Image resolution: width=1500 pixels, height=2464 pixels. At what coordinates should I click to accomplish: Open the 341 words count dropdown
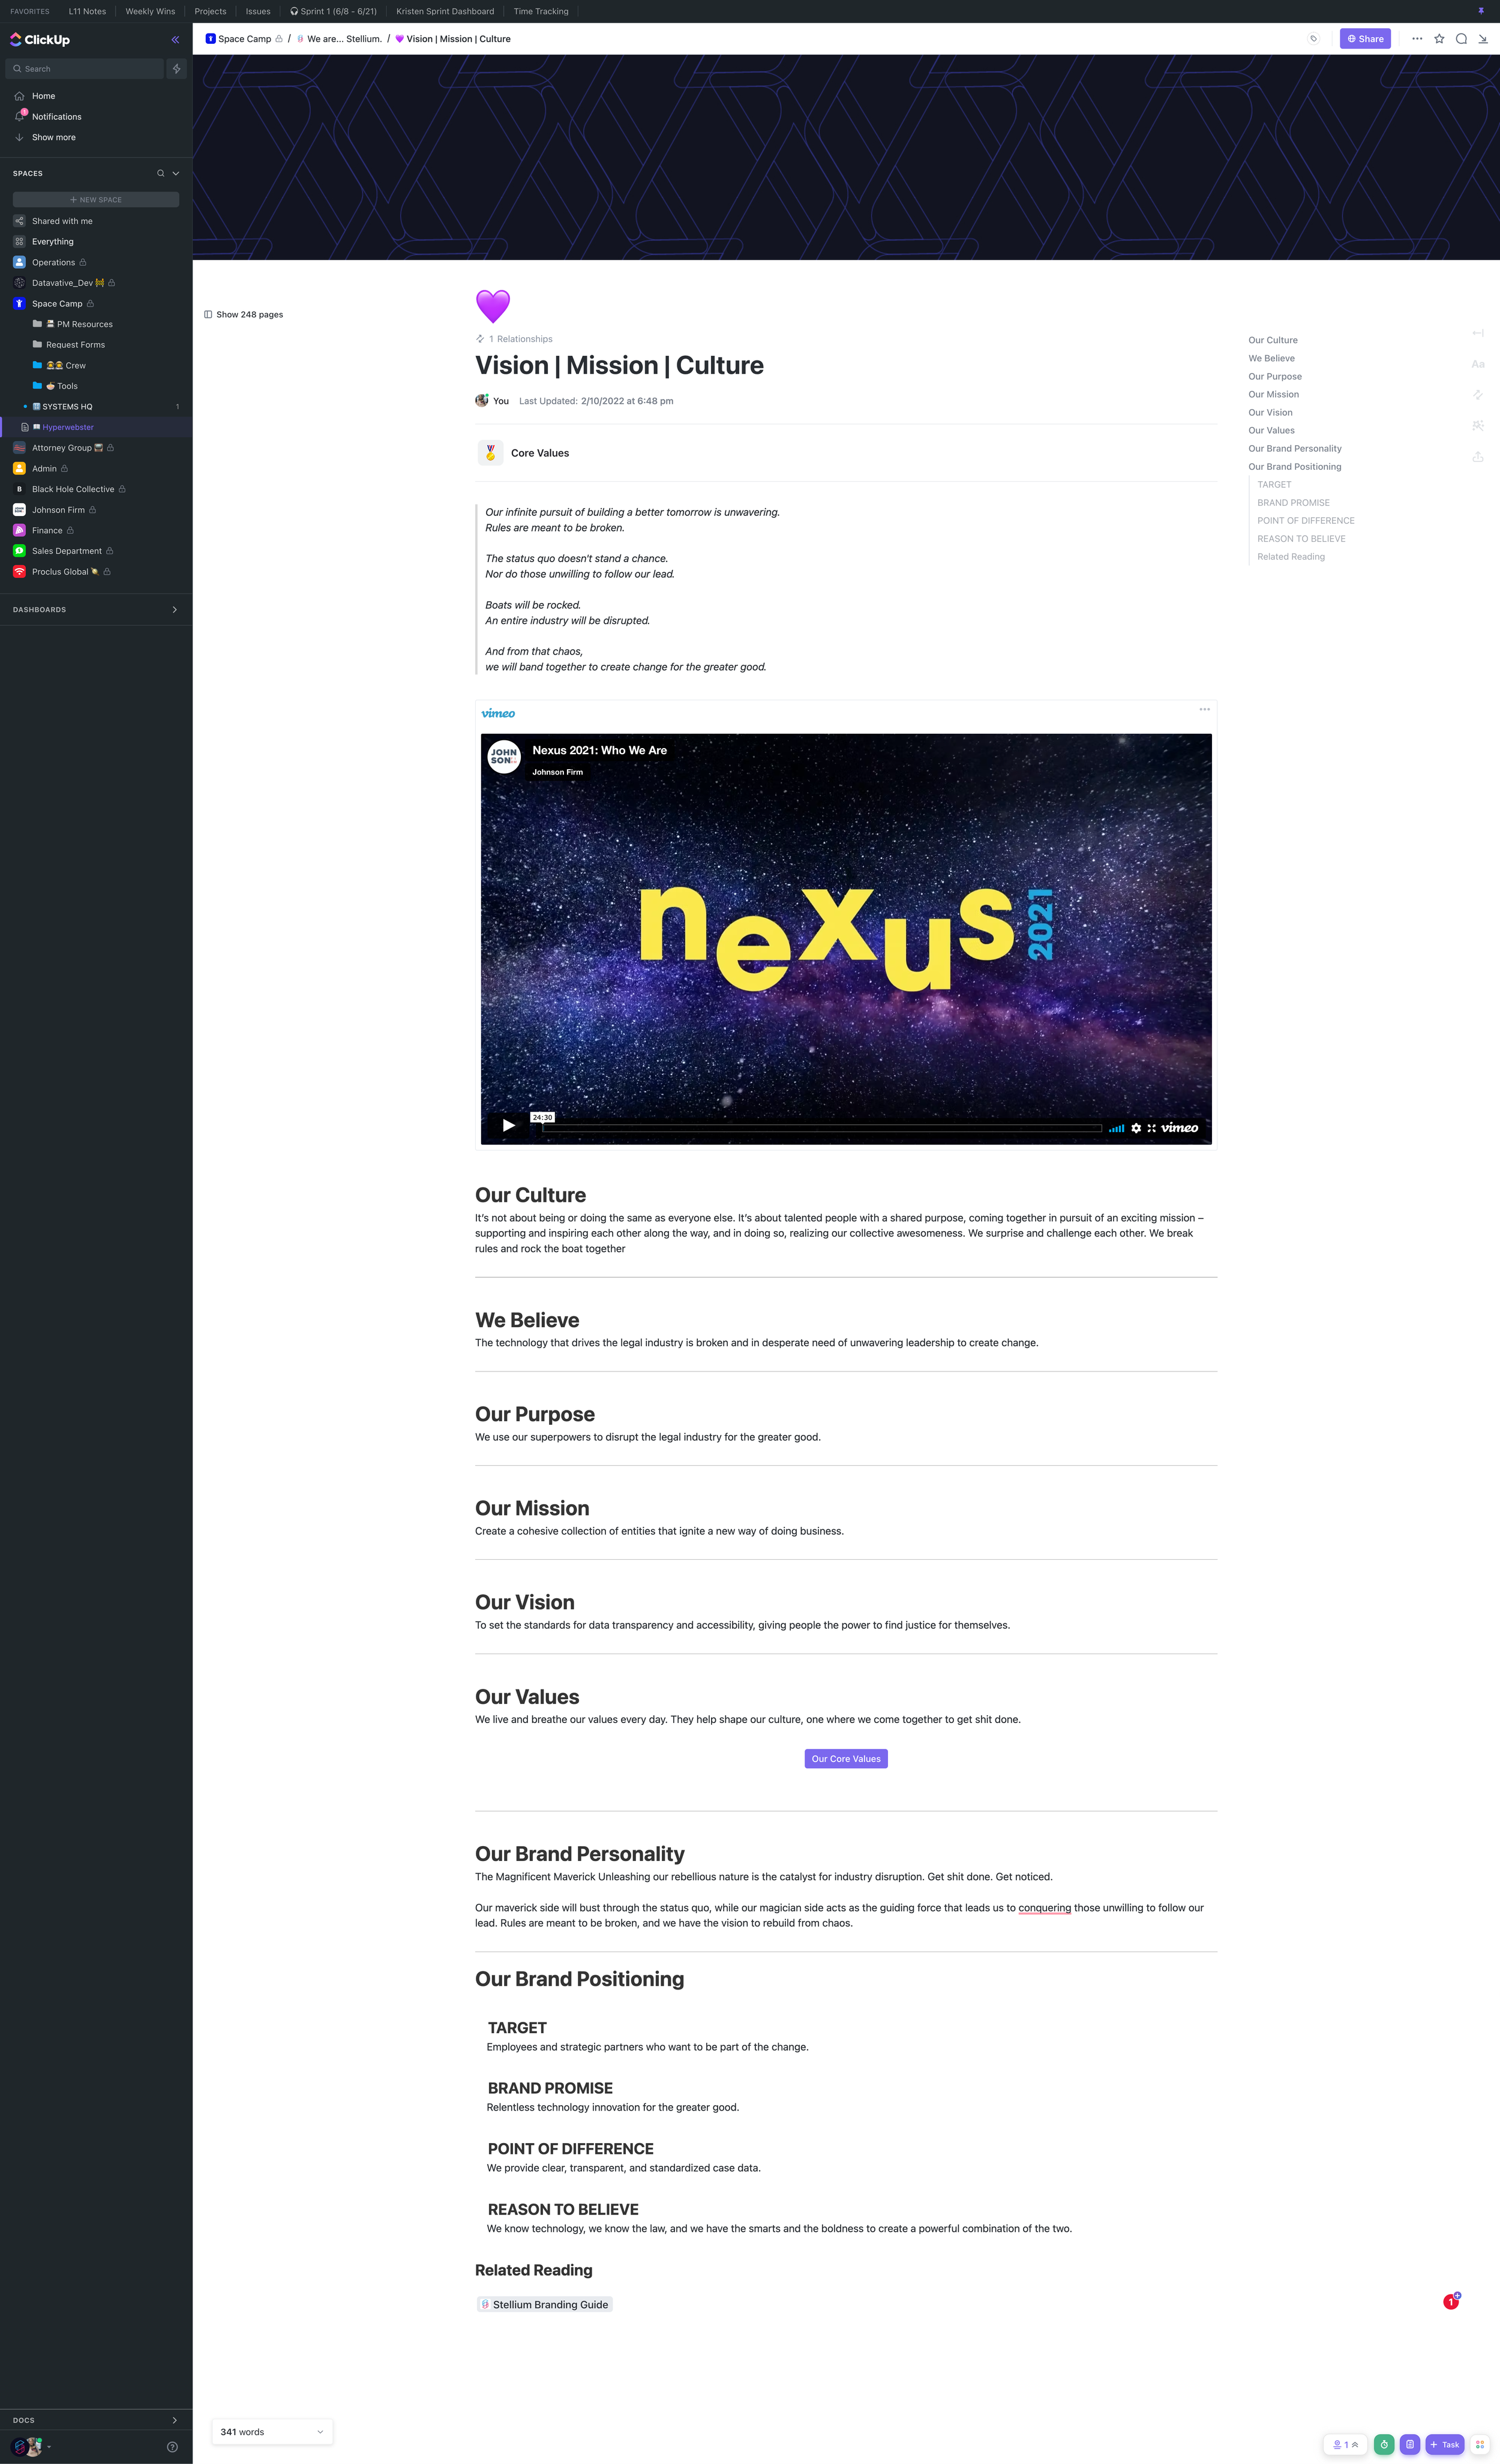[x=320, y=2432]
